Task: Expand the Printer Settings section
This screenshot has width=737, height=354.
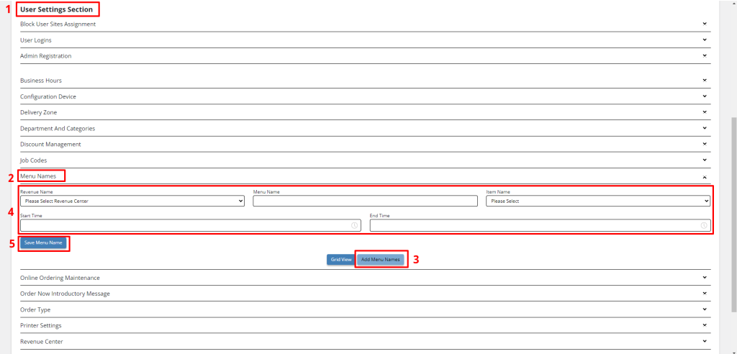Action: [x=705, y=325]
